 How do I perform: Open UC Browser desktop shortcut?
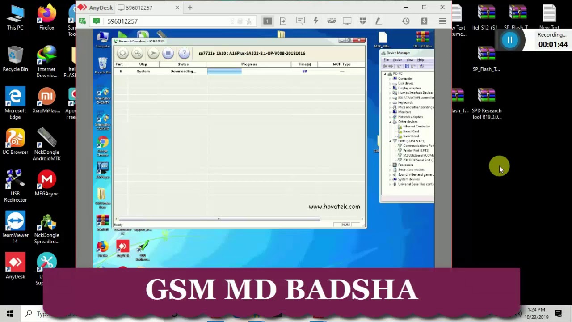coord(15,142)
